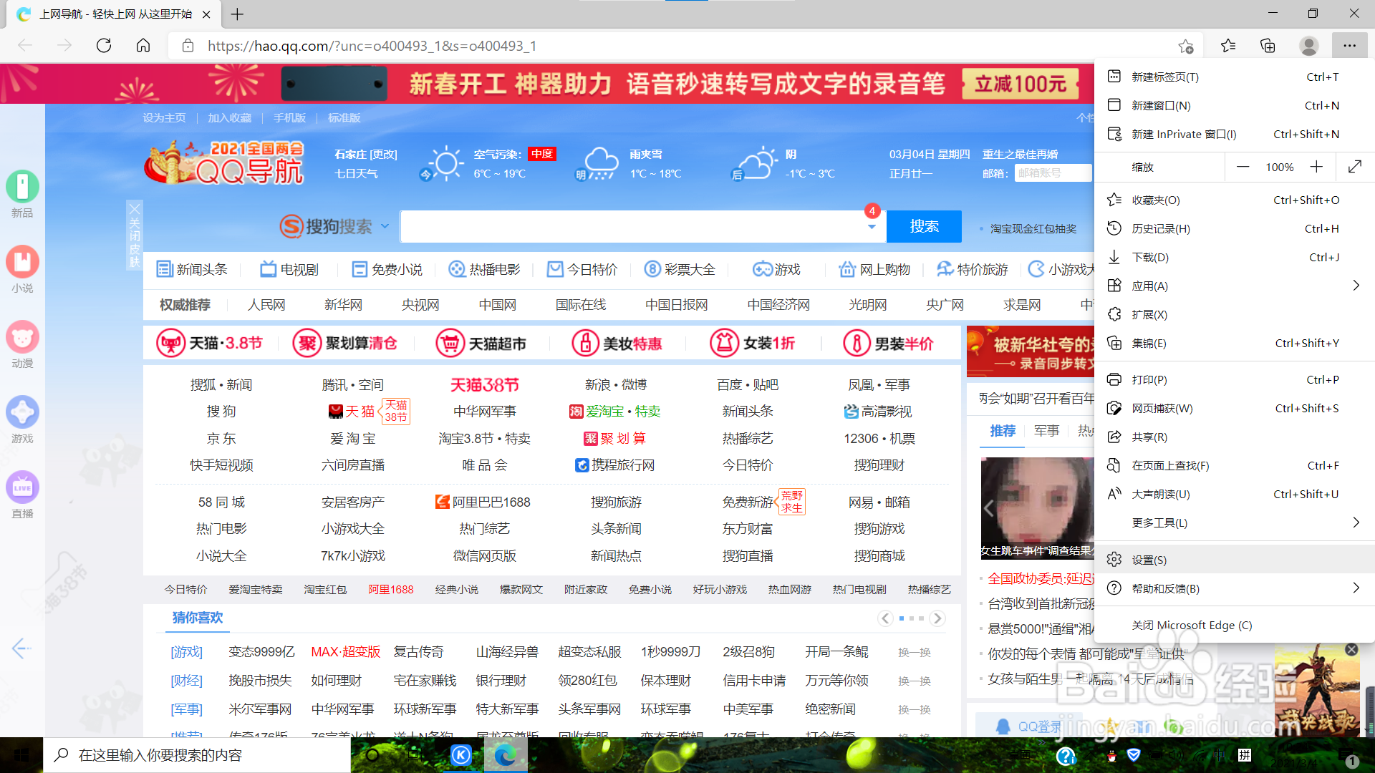
Task: Show previous news image slide
Action: click(x=989, y=508)
